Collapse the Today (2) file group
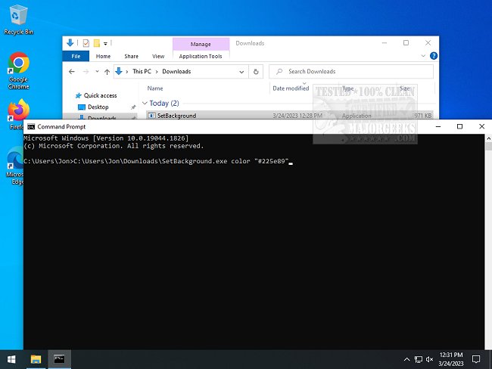Screen dimensions: 492x369 pos(145,103)
